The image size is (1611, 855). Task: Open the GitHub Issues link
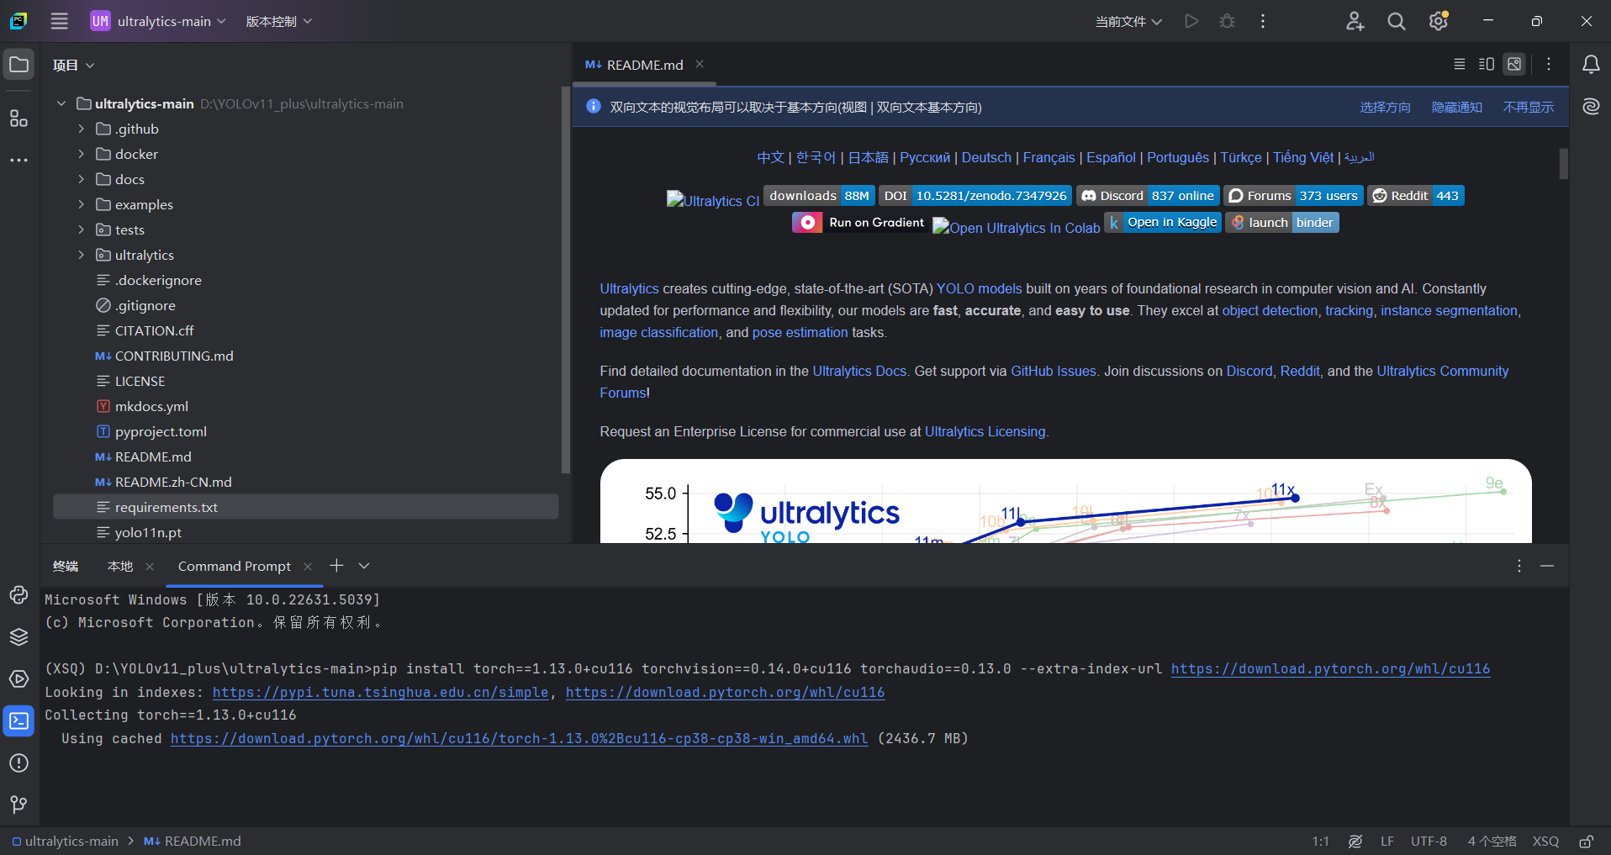click(x=1054, y=371)
